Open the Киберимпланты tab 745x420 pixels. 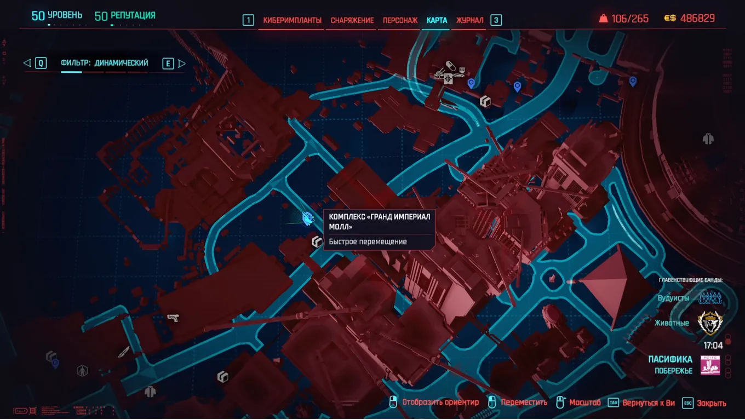pos(292,20)
